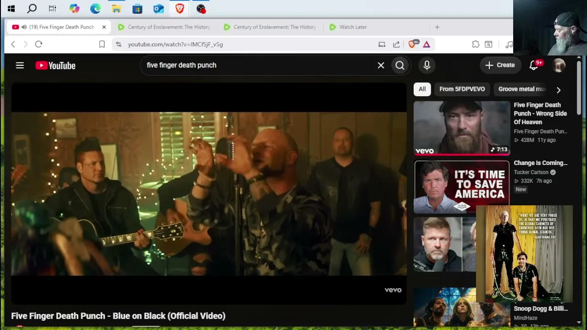Viewport: 587px width, 330px height.
Task: Open OBS Studio from the taskbar
Action: click(201, 8)
